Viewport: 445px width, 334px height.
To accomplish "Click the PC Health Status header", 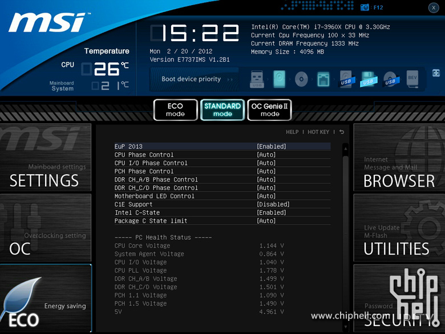I will pos(163,237).
